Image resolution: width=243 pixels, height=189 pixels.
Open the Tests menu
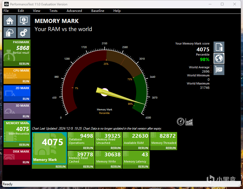(x=53, y=11)
